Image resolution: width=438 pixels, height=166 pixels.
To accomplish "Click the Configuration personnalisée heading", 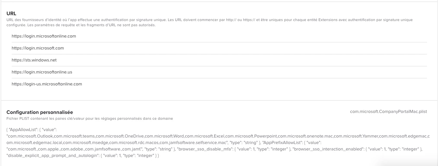I will (x=40, y=112).
